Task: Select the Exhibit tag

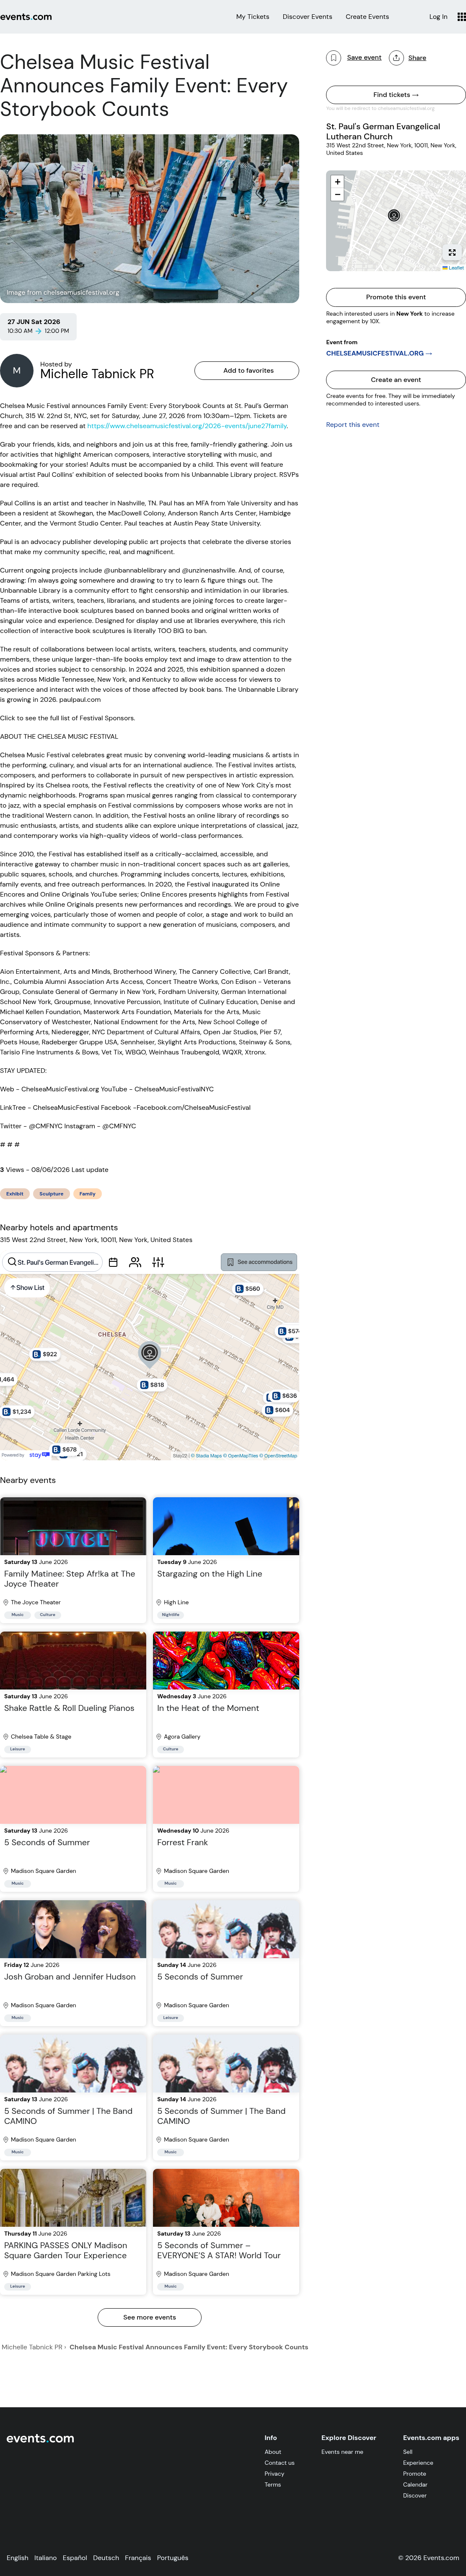Action: coord(15,1194)
